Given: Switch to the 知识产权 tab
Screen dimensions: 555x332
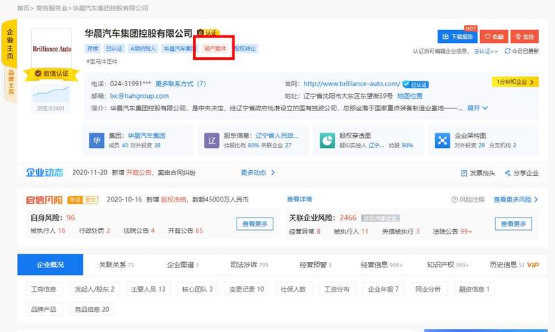Looking at the screenshot, I should (x=447, y=265).
